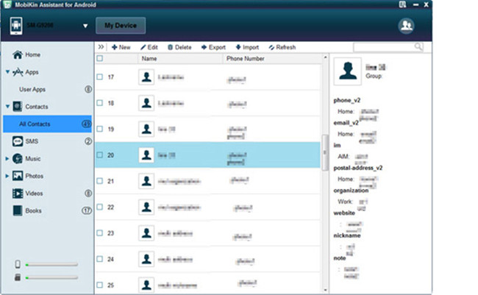Sort by the Phone Number column header
Viewport: 478px width, 295px height.
tap(273, 59)
